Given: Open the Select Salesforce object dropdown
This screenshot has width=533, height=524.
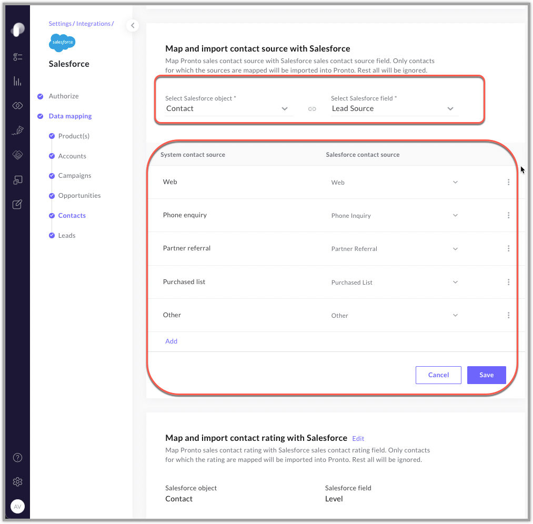Looking at the screenshot, I should point(228,108).
